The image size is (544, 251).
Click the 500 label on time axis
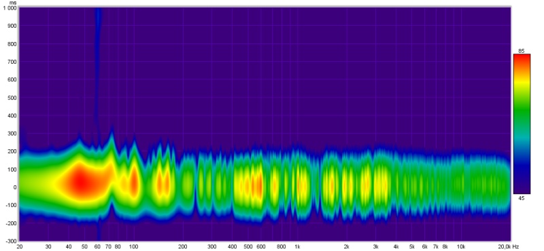(x=12, y=98)
